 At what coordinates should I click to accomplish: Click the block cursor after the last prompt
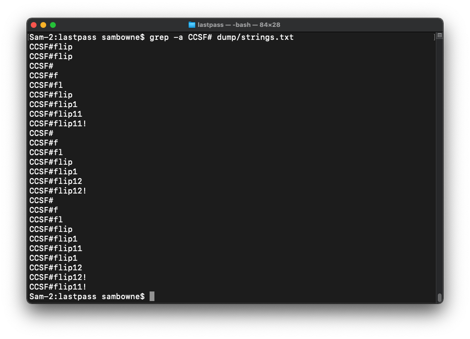coord(152,296)
